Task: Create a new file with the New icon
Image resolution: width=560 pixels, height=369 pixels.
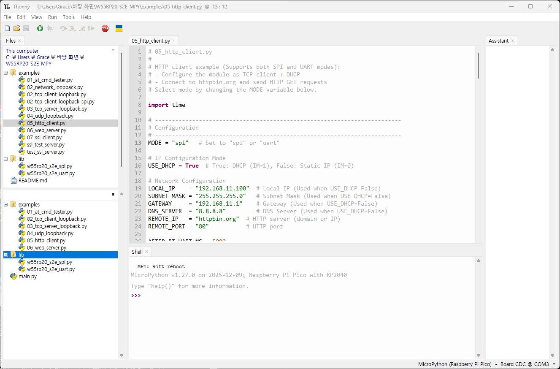Action: [7, 28]
